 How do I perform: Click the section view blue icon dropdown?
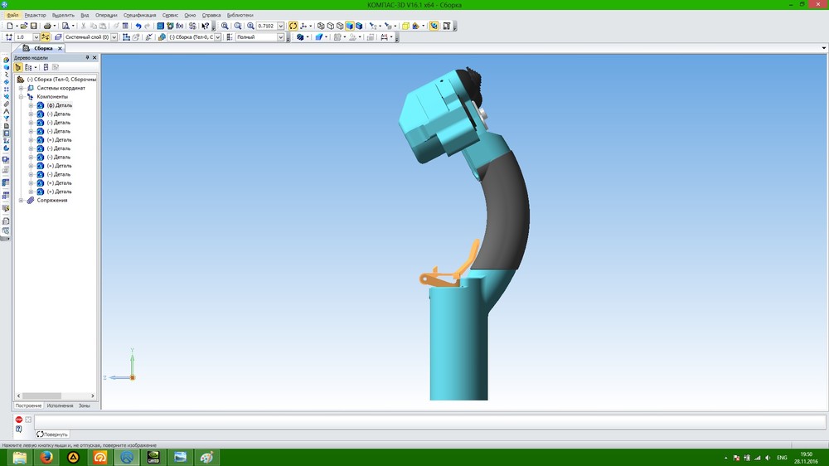pyautogui.click(x=320, y=37)
